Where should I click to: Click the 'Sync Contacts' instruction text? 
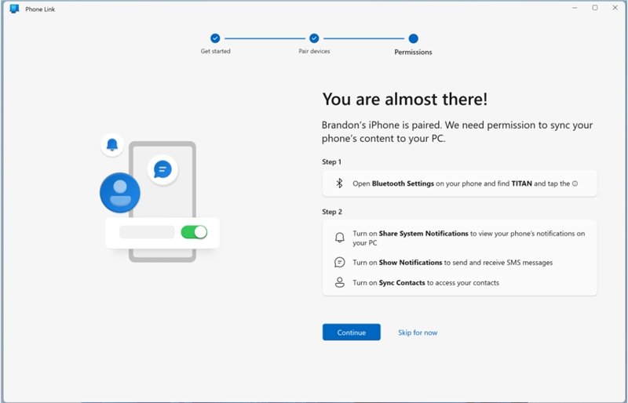coord(425,282)
